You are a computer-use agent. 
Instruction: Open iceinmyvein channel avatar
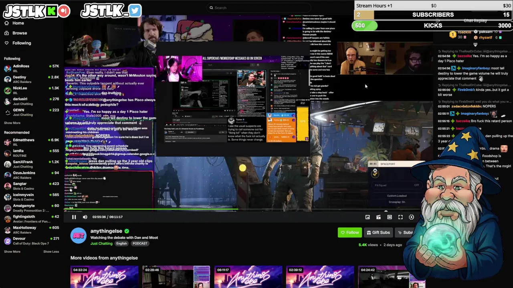(7, 197)
